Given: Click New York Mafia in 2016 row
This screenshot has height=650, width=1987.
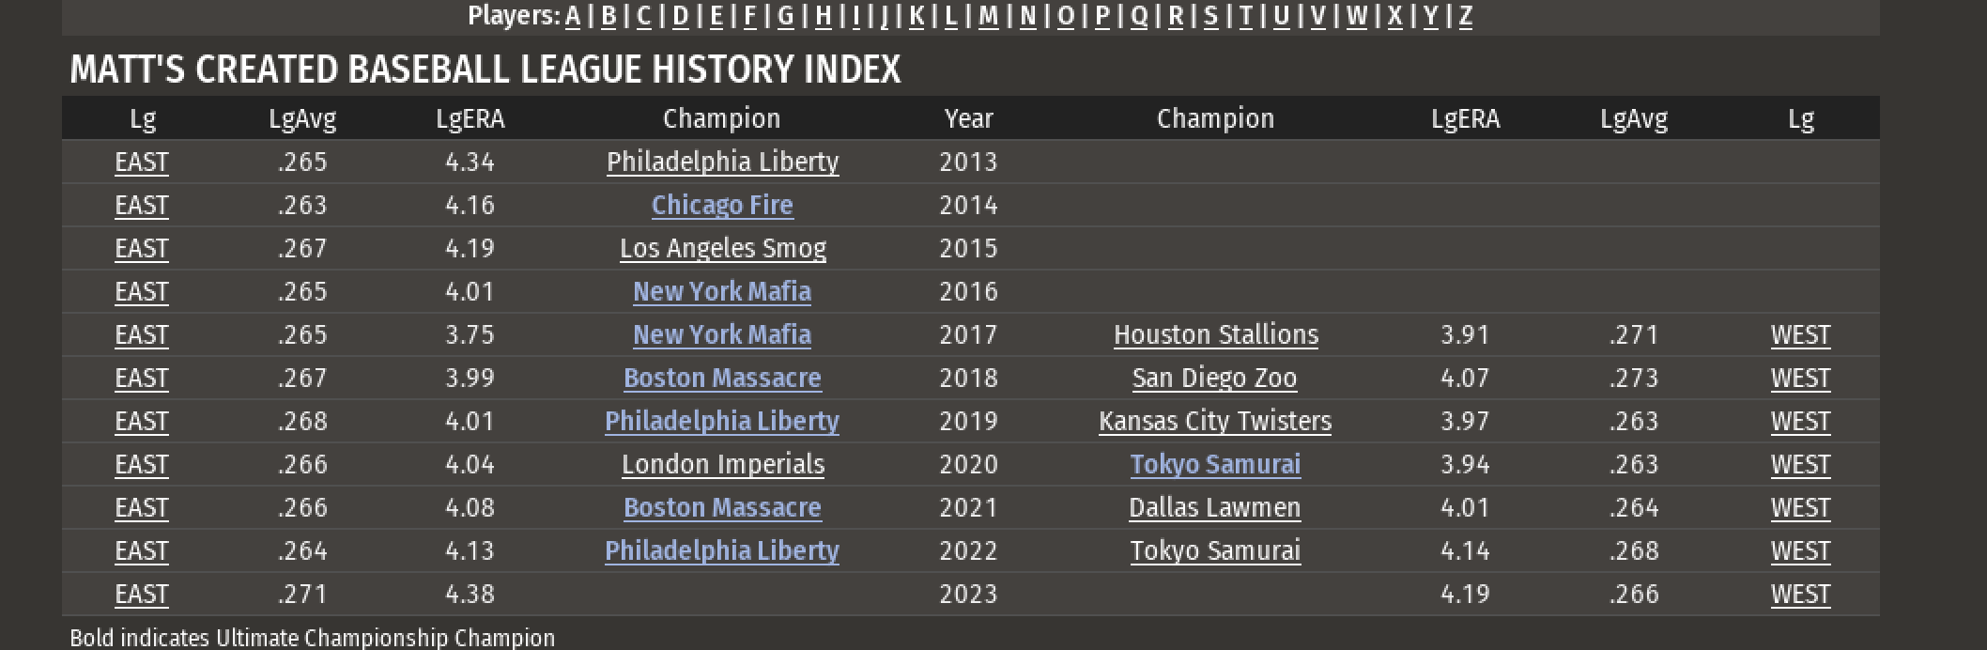Looking at the screenshot, I should click(722, 292).
